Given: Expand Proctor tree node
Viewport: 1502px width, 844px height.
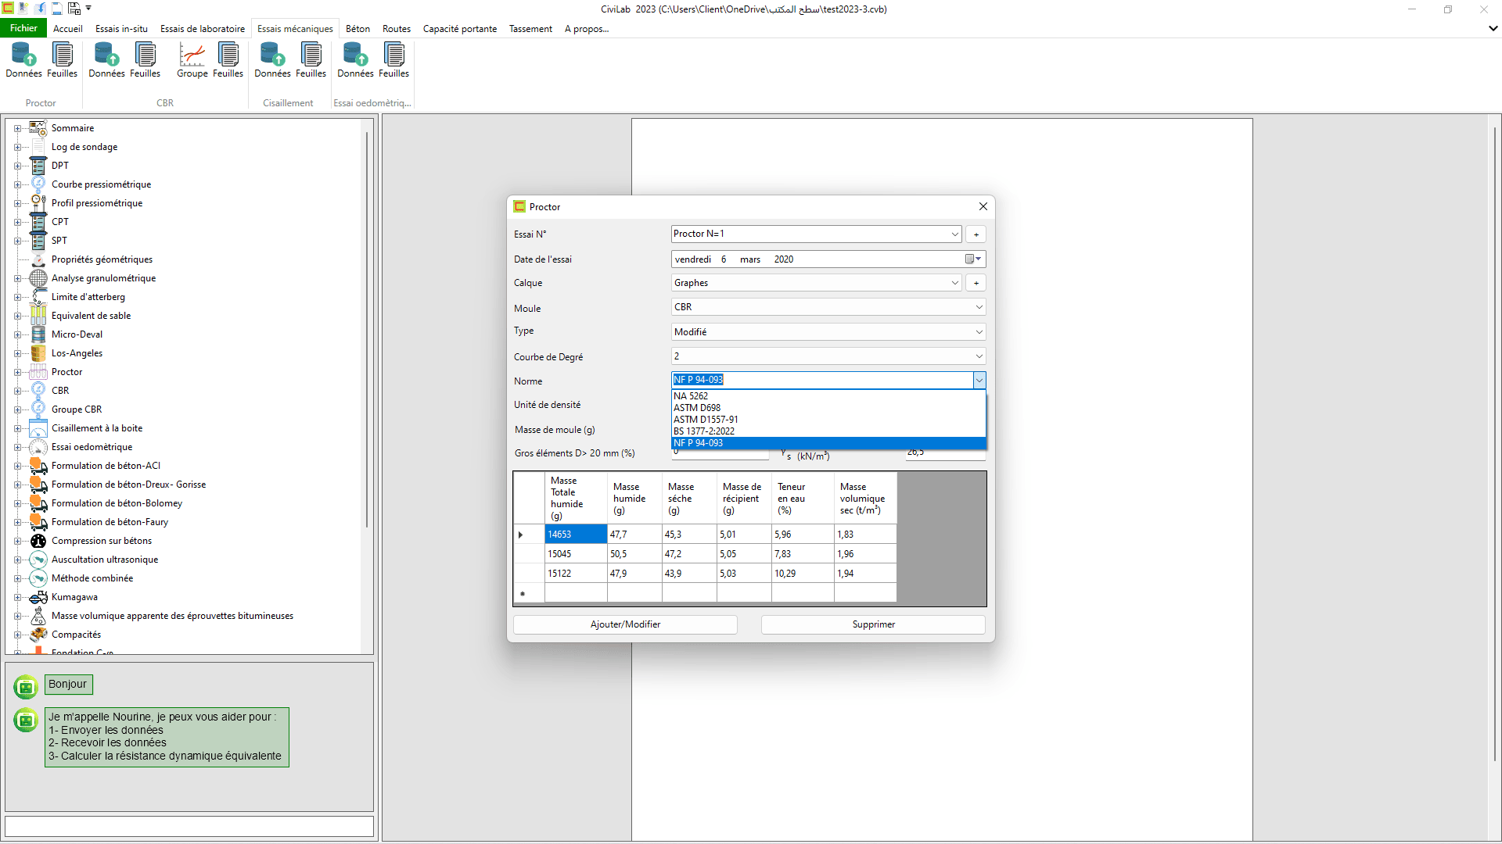Looking at the screenshot, I should click(x=17, y=372).
